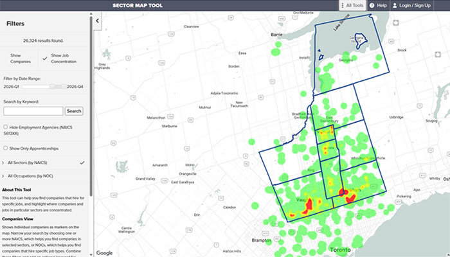Image resolution: width=450 pixels, height=257 pixels.
Task: Click the Caledon label on map
Action: [230, 207]
